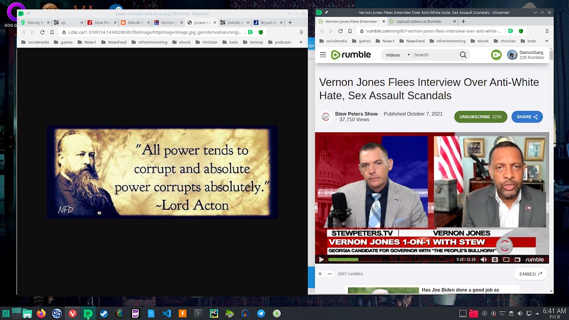Bookmark the Rumble page
The width and height of the screenshot is (569, 320).
pyautogui.click(x=350, y=31)
